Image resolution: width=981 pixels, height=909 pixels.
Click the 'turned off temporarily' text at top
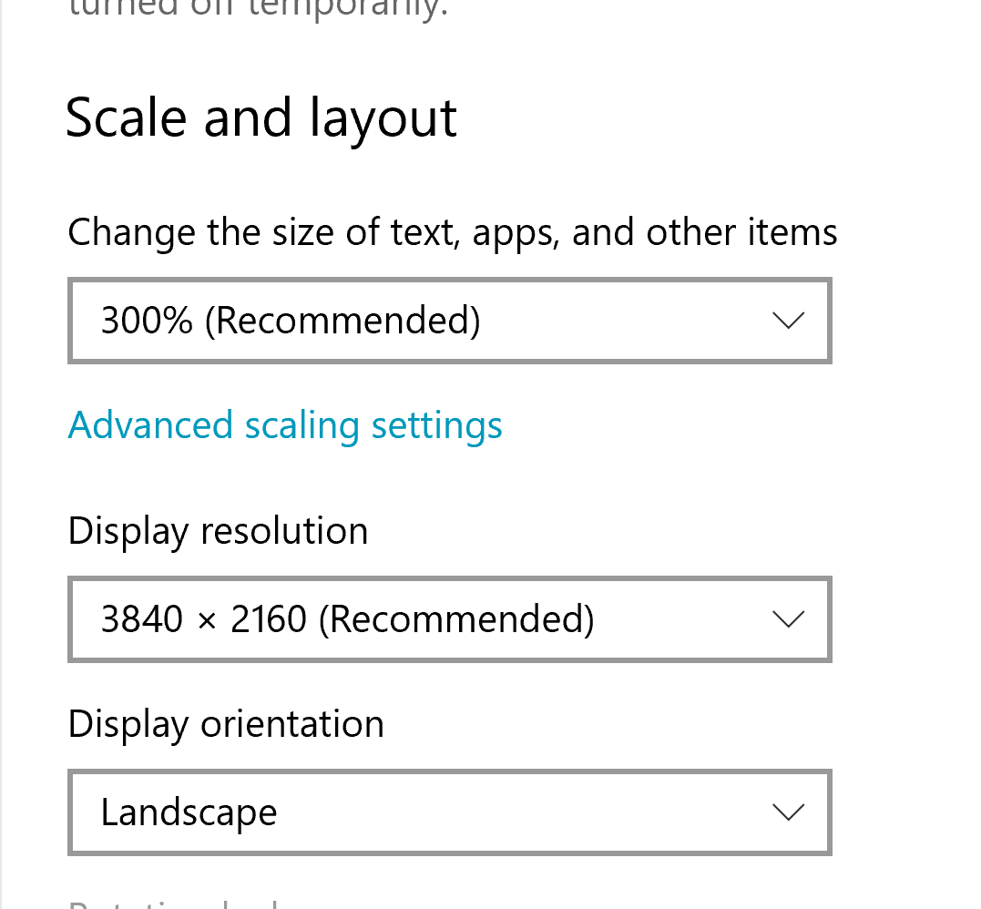pyautogui.click(x=258, y=9)
